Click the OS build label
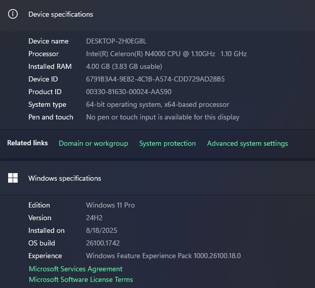The height and width of the screenshot is (288, 315). click(x=42, y=243)
